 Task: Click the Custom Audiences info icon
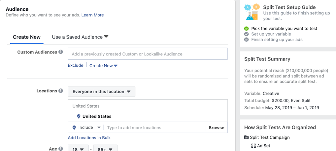61,52
